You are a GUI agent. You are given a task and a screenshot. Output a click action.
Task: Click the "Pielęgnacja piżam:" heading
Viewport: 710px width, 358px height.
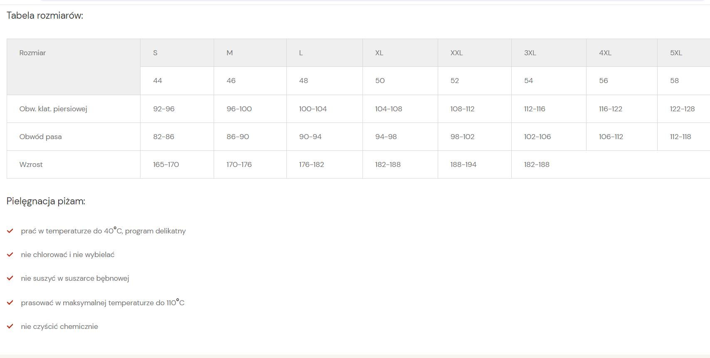46,201
